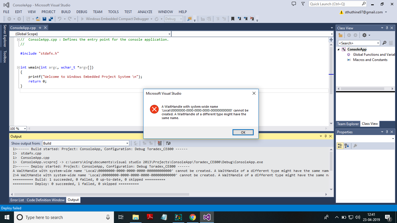Start Windows Embedded Compact Debugger
This screenshot has height=223, width=397.
115,19
